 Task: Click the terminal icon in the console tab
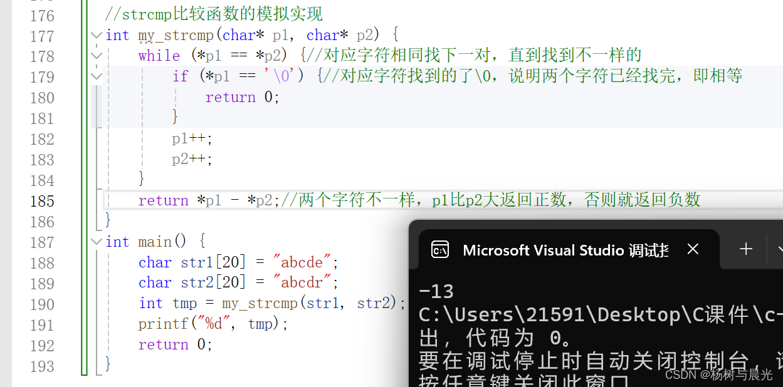click(440, 250)
